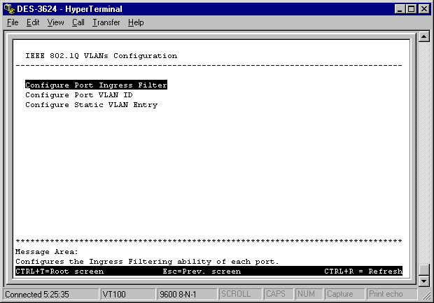Open the Help menu

pyautogui.click(x=136, y=22)
